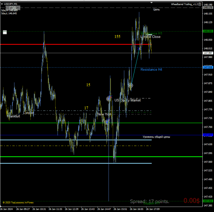The height and width of the screenshot is (212, 214).
Task: Click the gray 148.178 price tag
Action: (x=208, y=8)
